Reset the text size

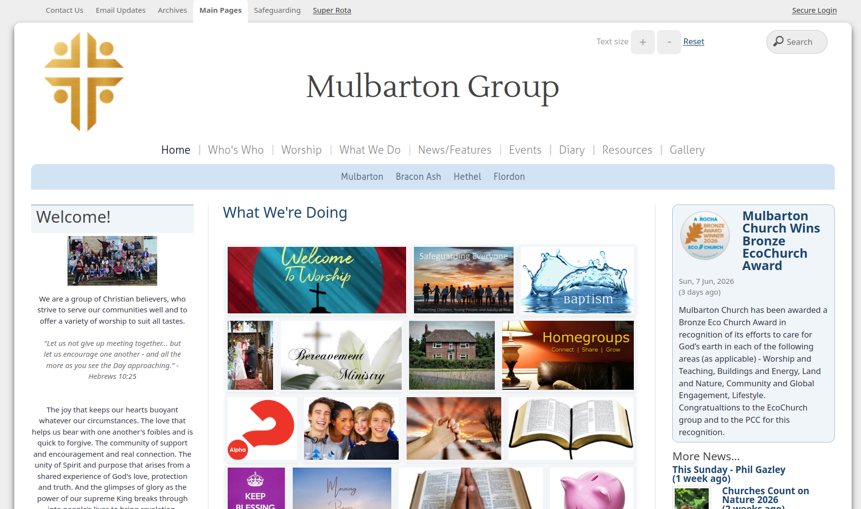point(693,42)
